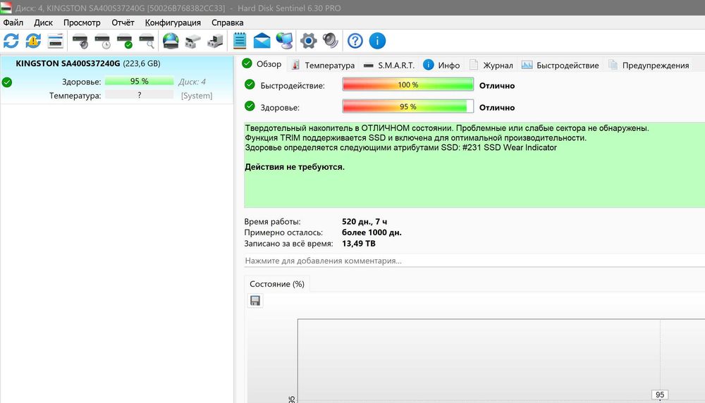This screenshot has width=705, height=403.
Task: Click the green check icon beside Быстродействие
Action: [x=250, y=85]
